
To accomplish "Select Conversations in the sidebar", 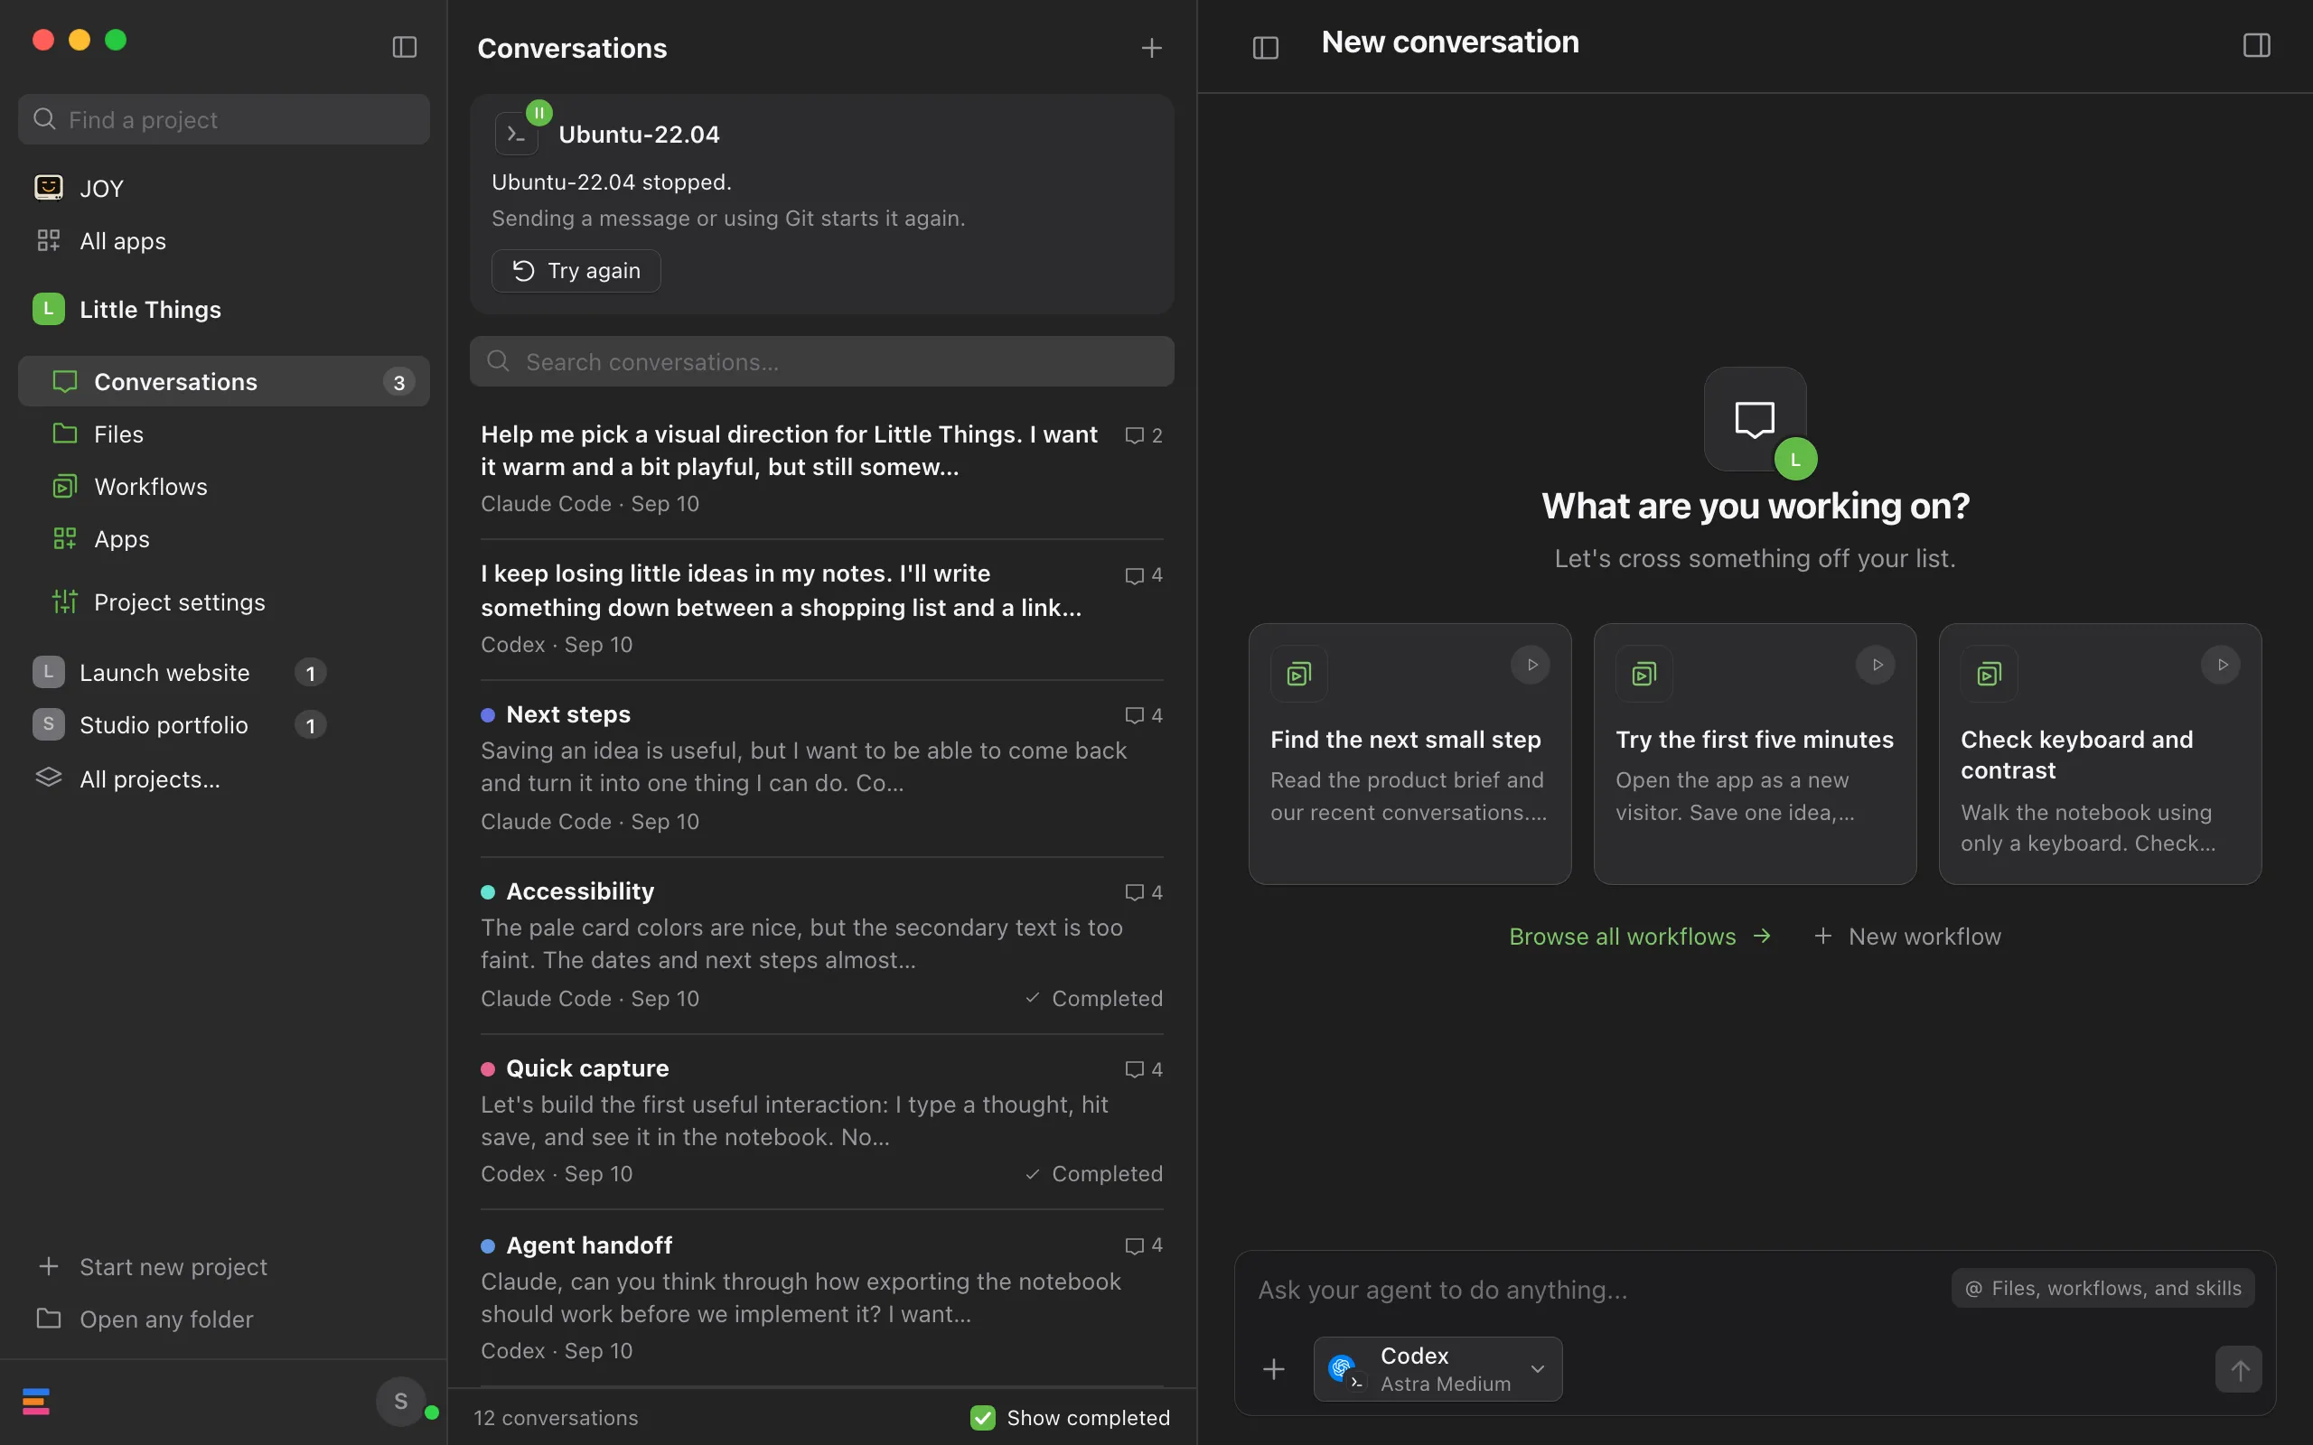I will 224,381.
